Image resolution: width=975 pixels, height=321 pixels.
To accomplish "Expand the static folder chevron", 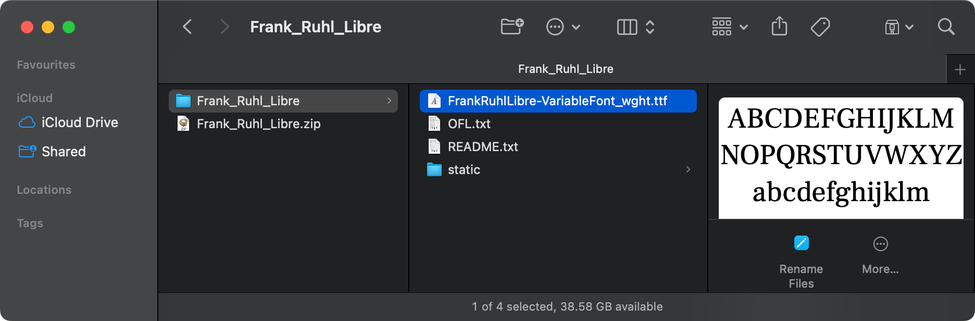I will 688,169.
